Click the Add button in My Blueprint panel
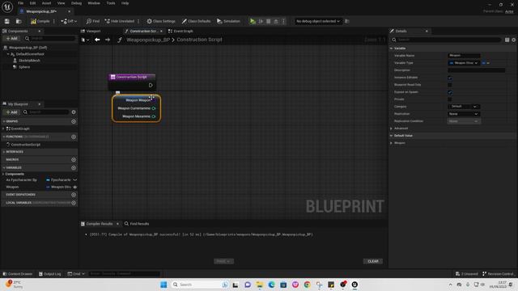The width and height of the screenshot is (518, 291). [11, 112]
